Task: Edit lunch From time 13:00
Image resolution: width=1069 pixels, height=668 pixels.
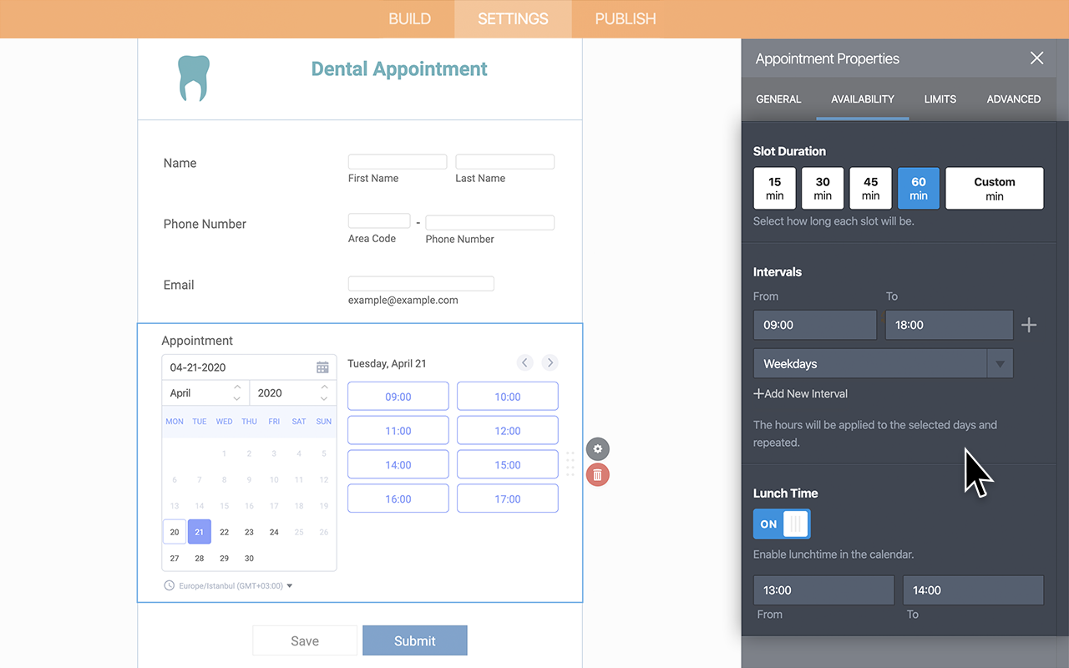Action: coord(823,590)
